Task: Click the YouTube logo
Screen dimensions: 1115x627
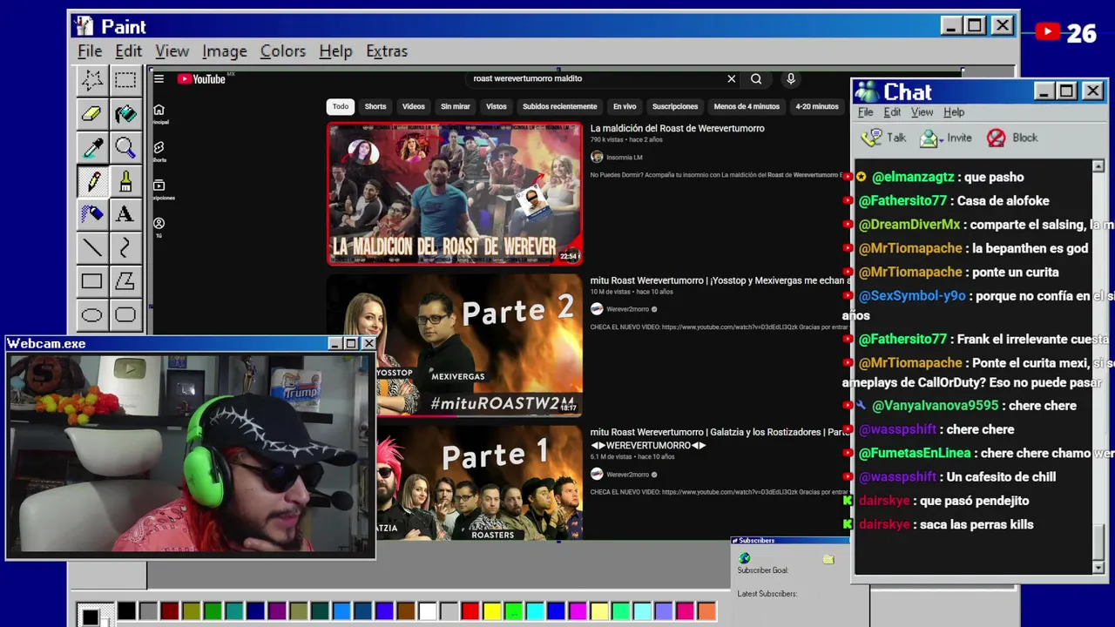Action: pyautogui.click(x=202, y=78)
